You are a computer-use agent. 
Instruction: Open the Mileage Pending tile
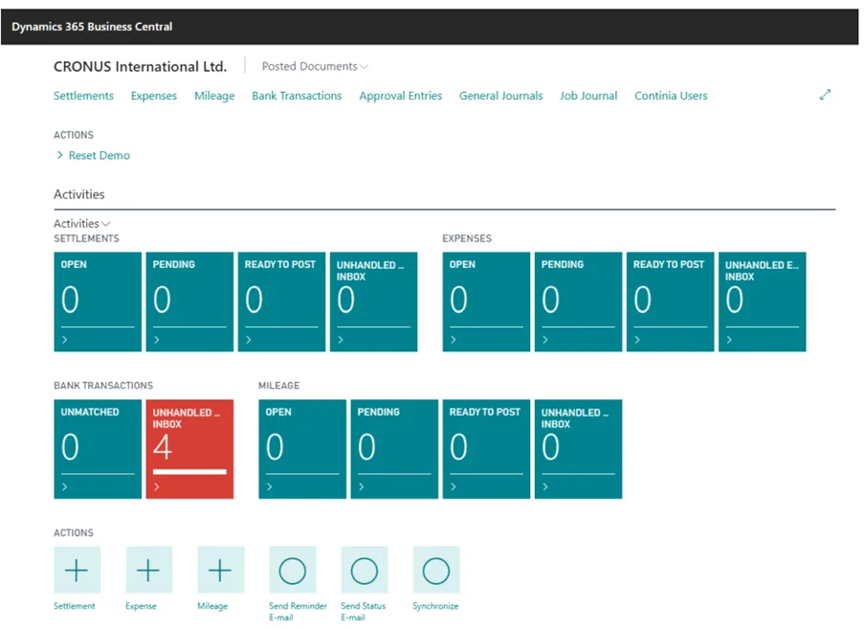pyautogui.click(x=394, y=449)
